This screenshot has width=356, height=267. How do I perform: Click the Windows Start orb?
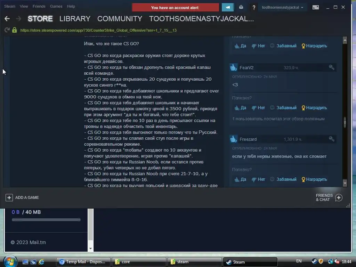click(x=10, y=261)
